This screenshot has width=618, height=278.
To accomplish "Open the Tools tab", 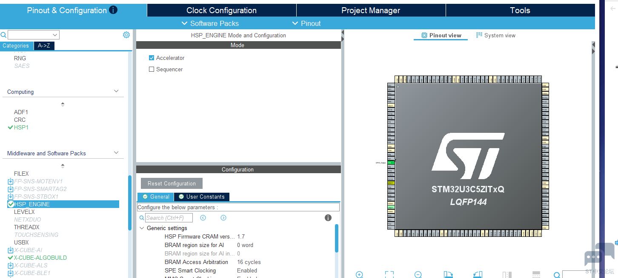I will tap(520, 10).
